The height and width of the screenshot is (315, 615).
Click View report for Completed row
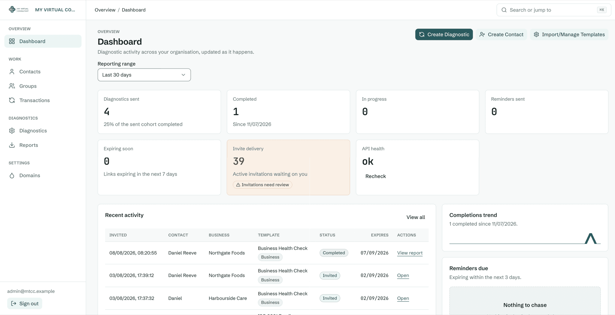[410, 253]
